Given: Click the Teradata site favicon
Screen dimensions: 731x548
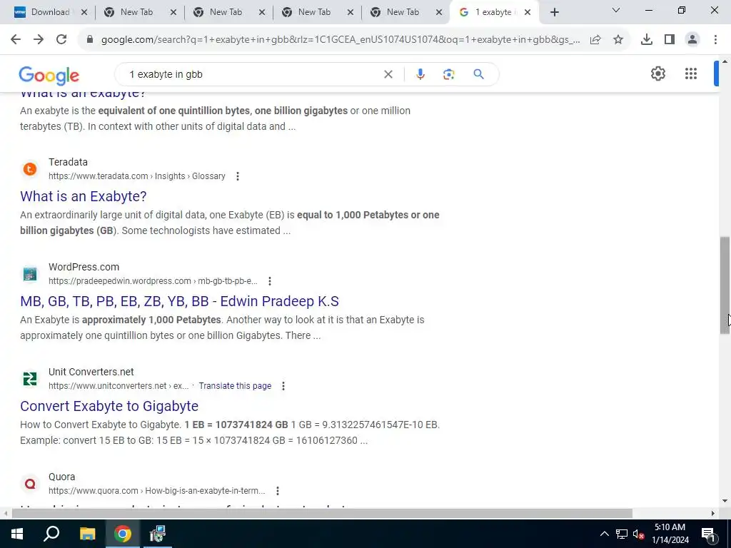Looking at the screenshot, I should (x=30, y=168).
